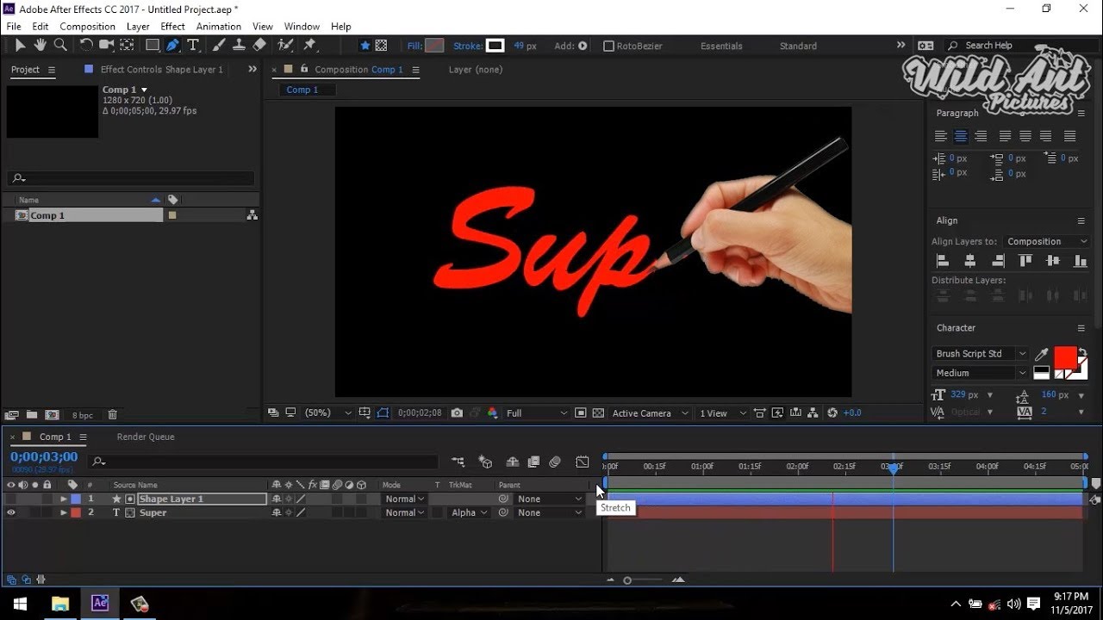Align layers to horizontal center

click(969, 261)
